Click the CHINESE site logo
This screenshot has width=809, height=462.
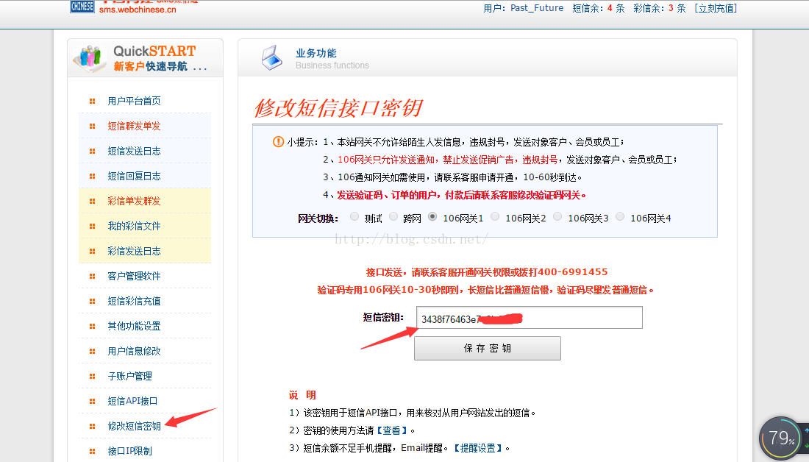(82, 6)
